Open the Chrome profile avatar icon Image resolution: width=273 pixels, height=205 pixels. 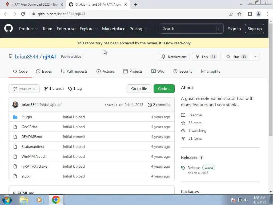tap(259, 14)
